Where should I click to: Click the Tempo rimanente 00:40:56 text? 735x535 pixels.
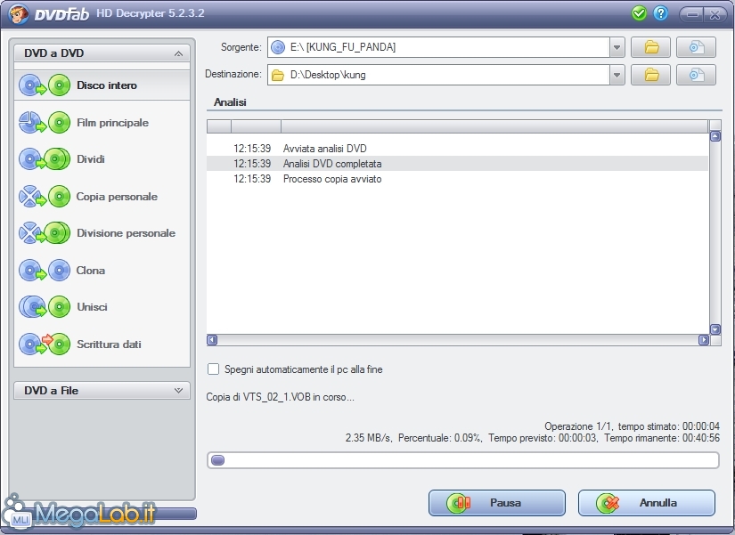pos(662,438)
